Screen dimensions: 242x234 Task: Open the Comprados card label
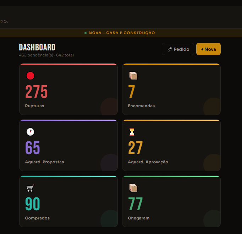coord(37,218)
